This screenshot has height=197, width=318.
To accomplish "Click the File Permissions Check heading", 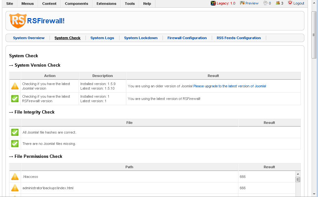I will [38, 157].
